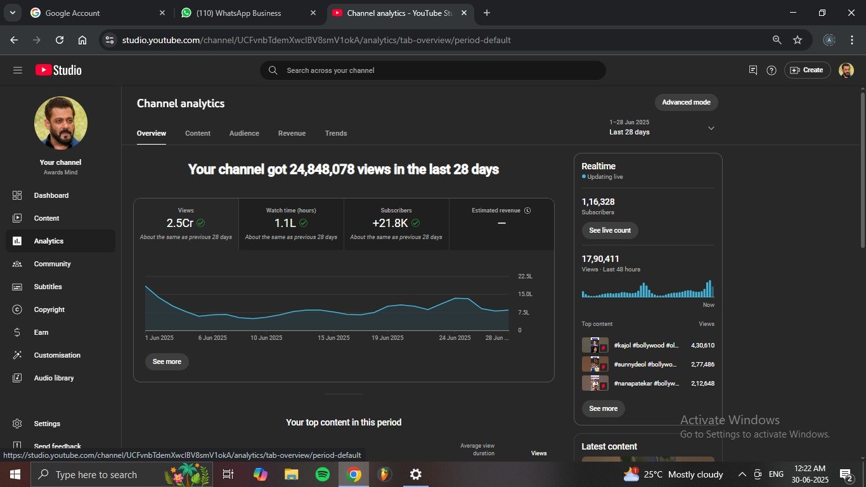Screen dimensions: 866x487
Task: Open the channel messages icon beside help
Action: tap(753, 70)
